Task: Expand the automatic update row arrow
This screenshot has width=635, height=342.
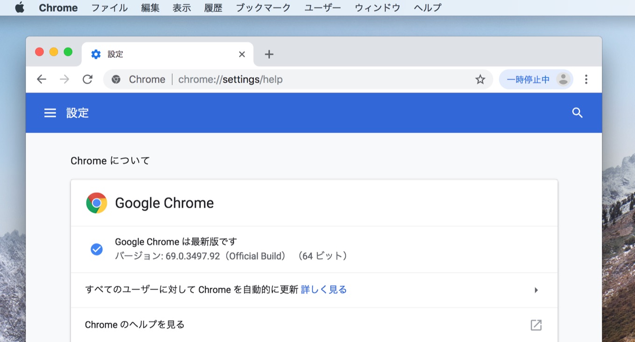Action: (536, 290)
